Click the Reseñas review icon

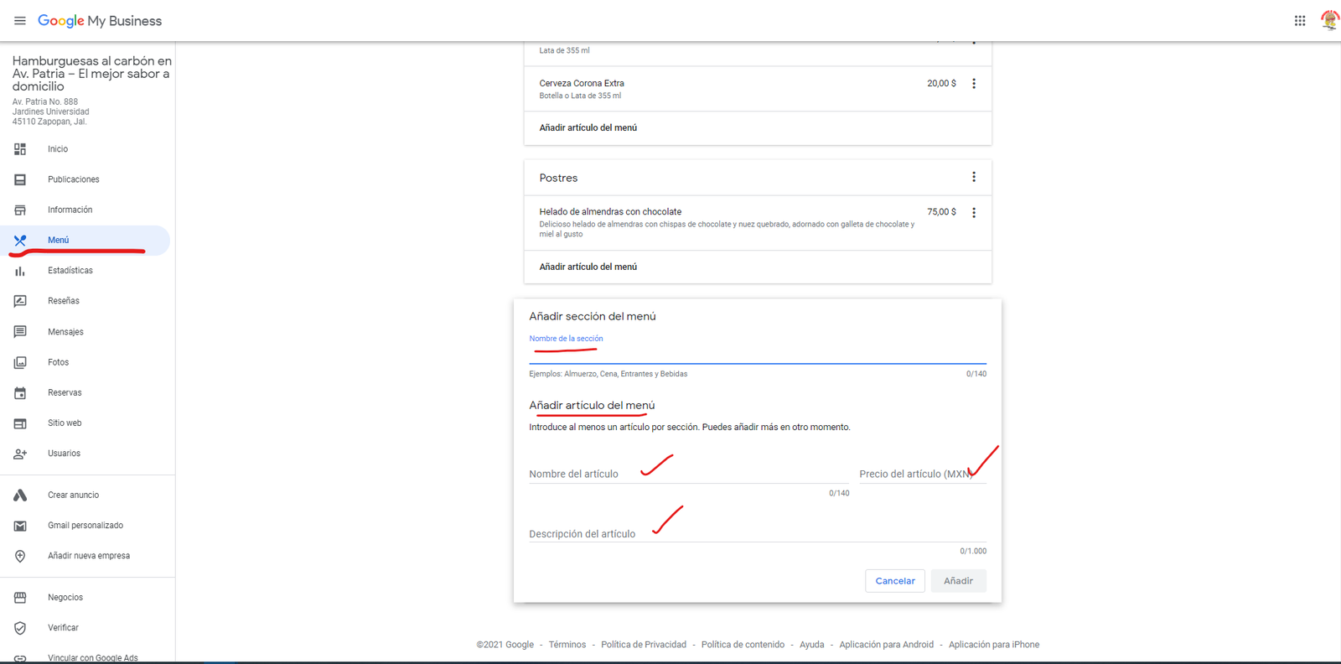pyautogui.click(x=20, y=301)
